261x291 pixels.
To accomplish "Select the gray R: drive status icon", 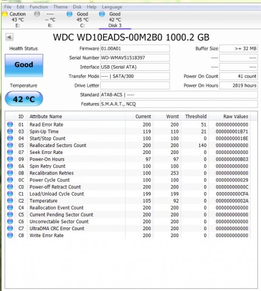I will pos(37,14).
